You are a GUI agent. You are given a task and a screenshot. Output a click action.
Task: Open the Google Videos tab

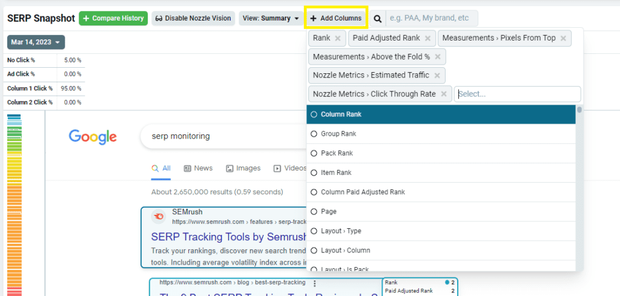290,168
